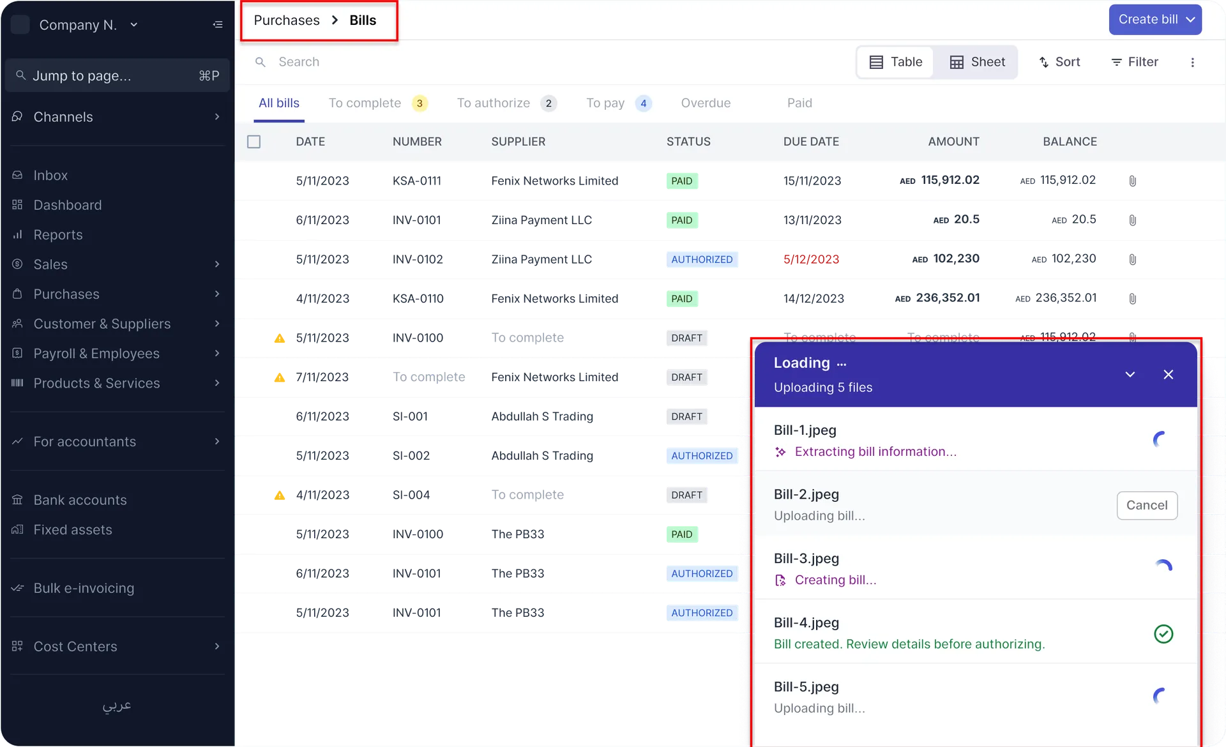Switch interface language by clicking عربي
Screen dimensions: 1226x747
[x=117, y=706]
